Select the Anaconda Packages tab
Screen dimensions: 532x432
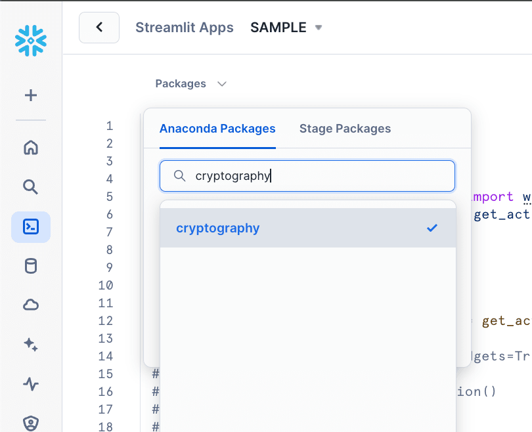click(217, 129)
